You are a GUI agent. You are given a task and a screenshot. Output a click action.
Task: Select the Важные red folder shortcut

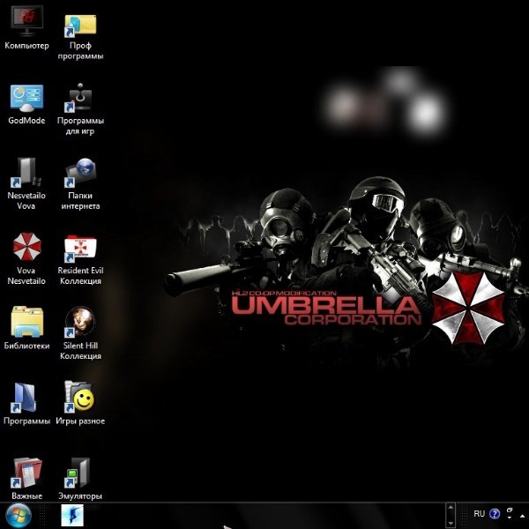pyautogui.click(x=26, y=479)
